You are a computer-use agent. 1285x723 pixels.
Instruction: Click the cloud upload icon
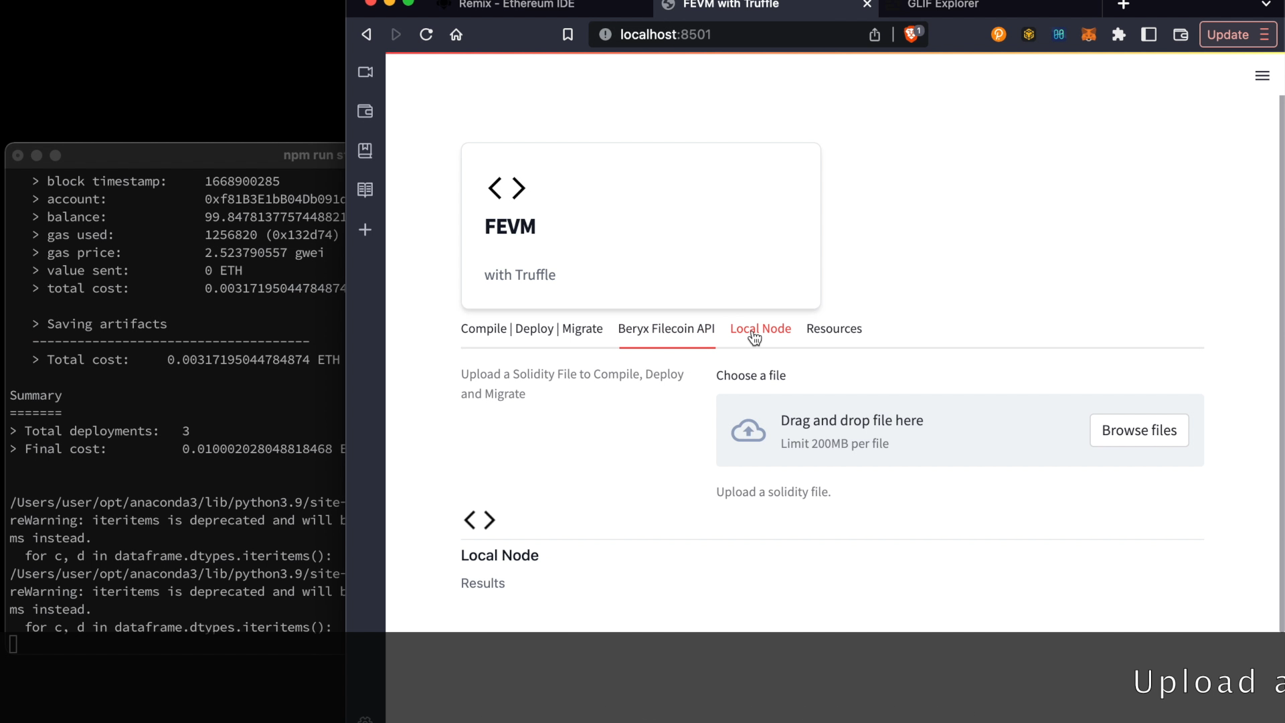[x=748, y=430]
